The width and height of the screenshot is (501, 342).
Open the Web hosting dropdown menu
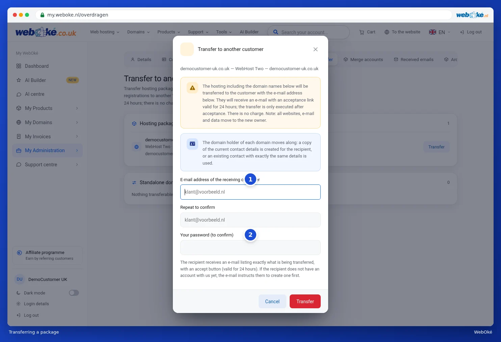coord(105,32)
